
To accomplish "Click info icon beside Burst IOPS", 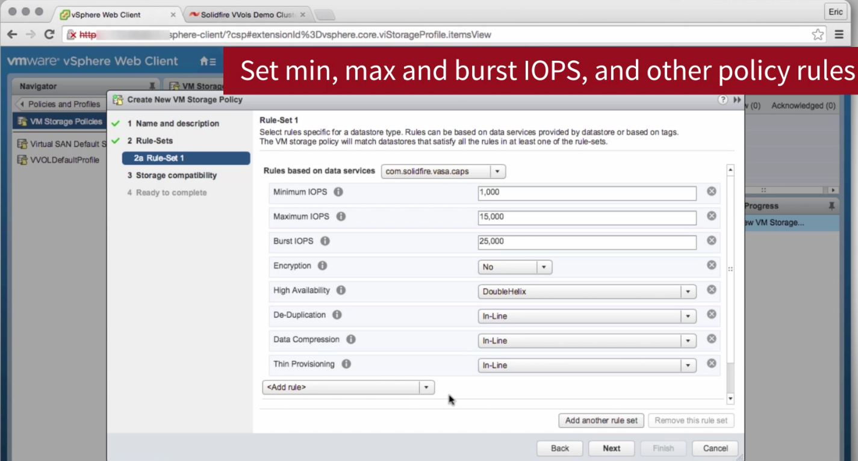I will click(325, 241).
